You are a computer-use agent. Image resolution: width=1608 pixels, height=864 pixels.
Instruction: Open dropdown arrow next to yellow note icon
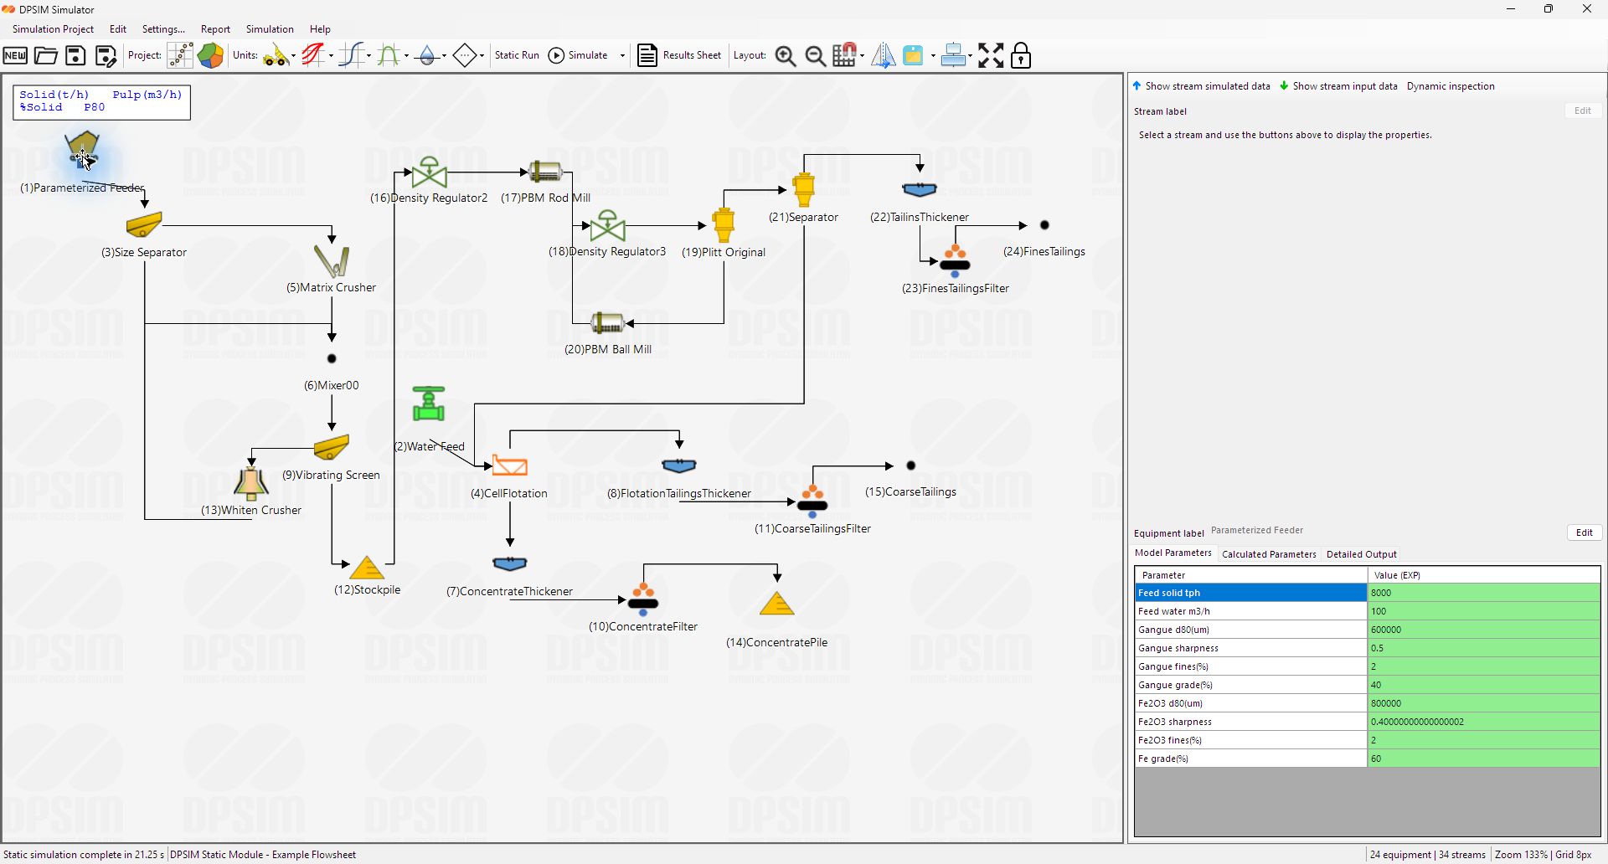tap(933, 56)
